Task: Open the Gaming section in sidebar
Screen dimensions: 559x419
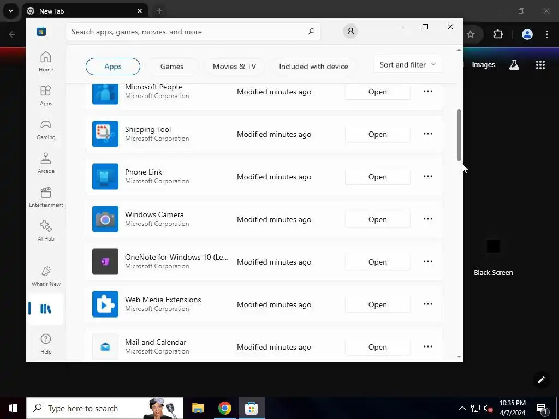Action: [x=46, y=129]
